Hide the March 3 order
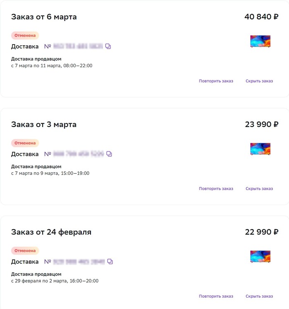The height and width of the screenshot is (309, 289). click(259, 189)
